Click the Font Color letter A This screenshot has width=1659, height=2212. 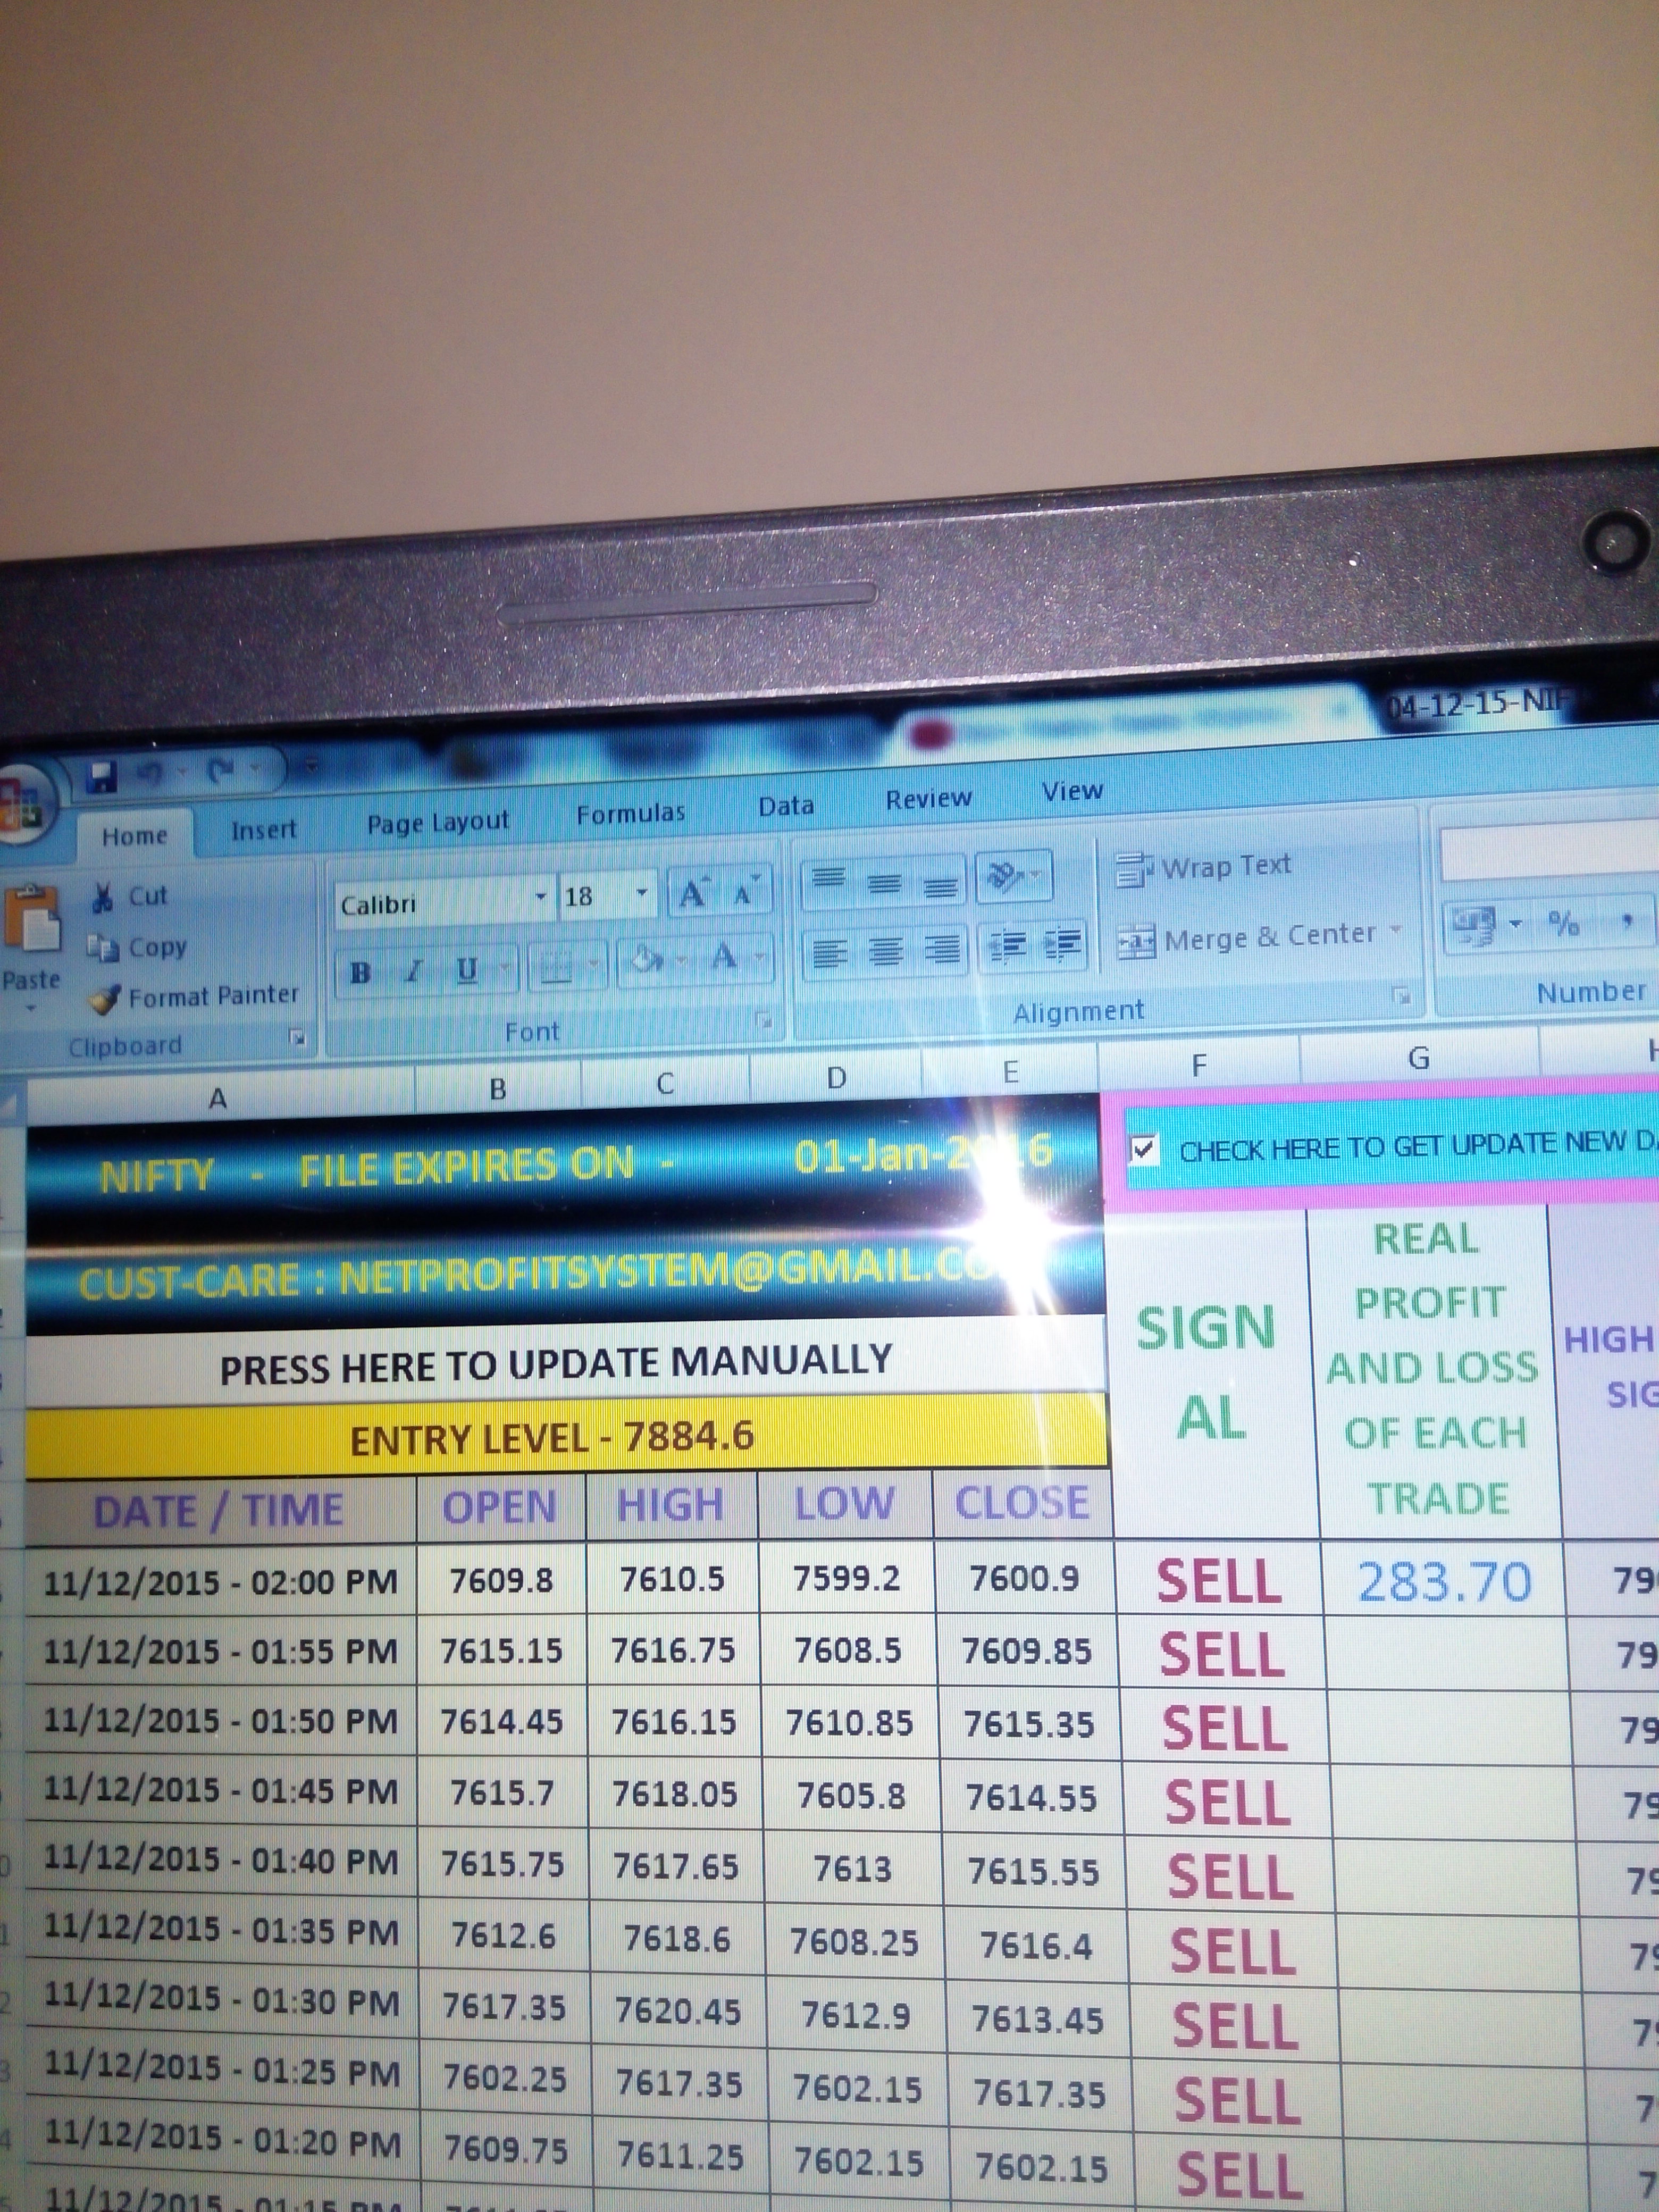click(723, 958)
